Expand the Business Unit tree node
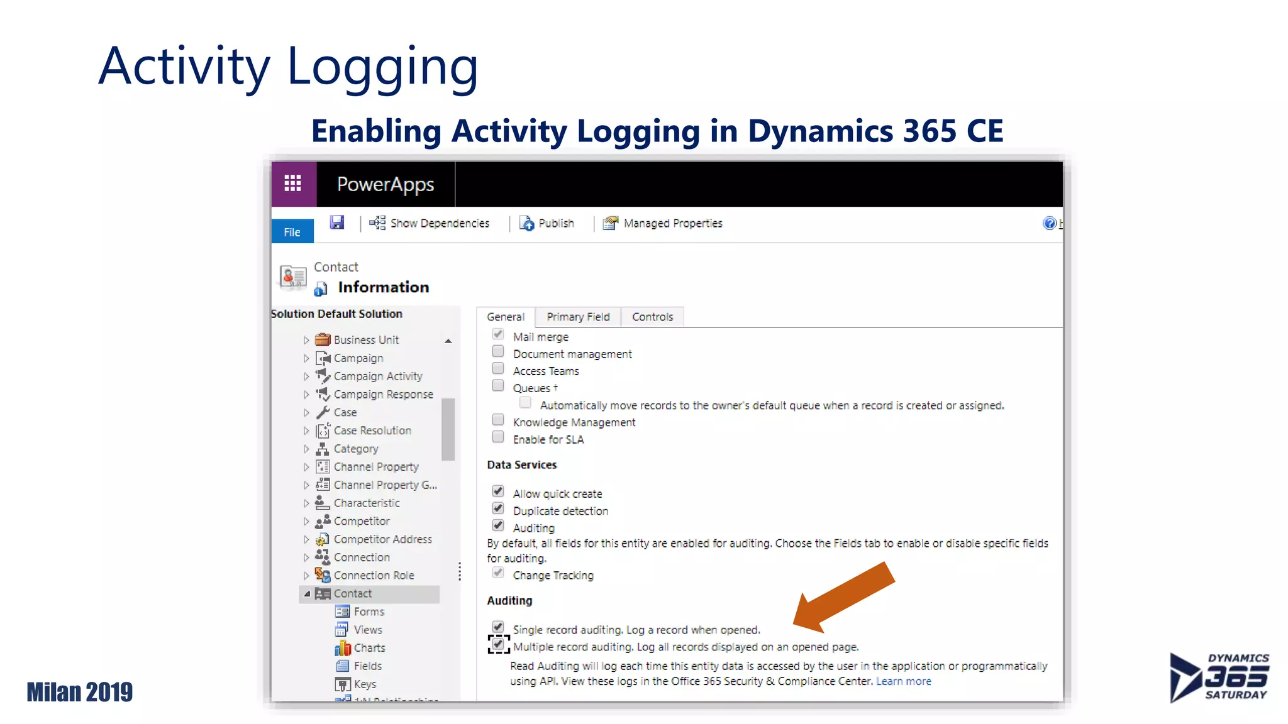1288x724 pixels. point(306,340)
